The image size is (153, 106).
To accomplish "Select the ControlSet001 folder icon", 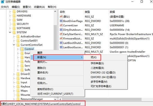I will click(18, 41).
